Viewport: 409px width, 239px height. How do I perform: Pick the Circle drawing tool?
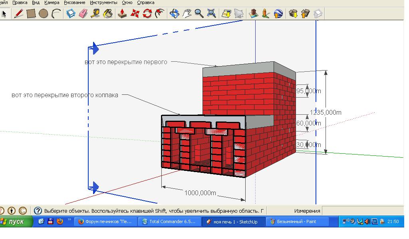(44, 14)
